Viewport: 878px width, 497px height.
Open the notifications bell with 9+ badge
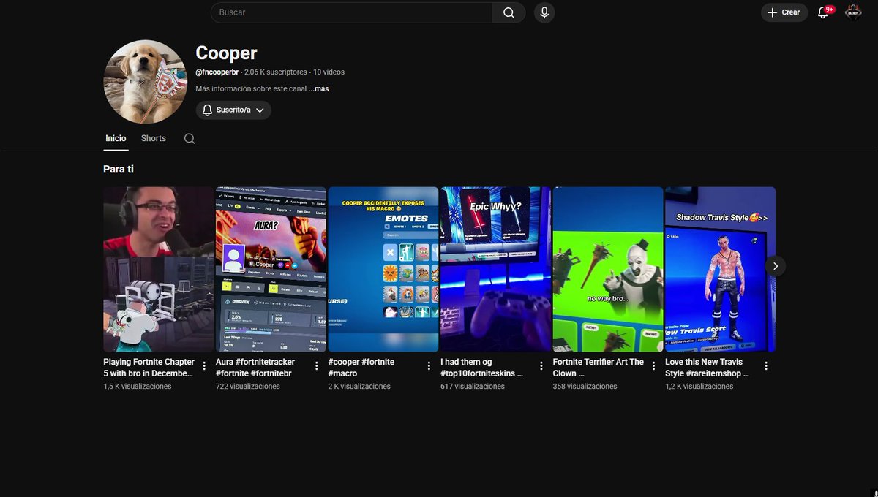tap(823, 12)
